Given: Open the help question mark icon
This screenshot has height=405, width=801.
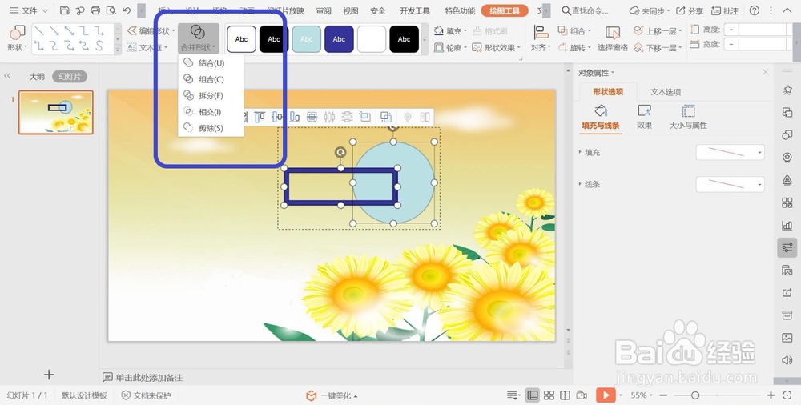Looking at the screenshot, I should click(x=754, y=10).
